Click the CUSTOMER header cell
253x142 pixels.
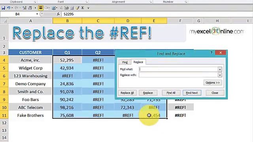[x=30, y=52]
